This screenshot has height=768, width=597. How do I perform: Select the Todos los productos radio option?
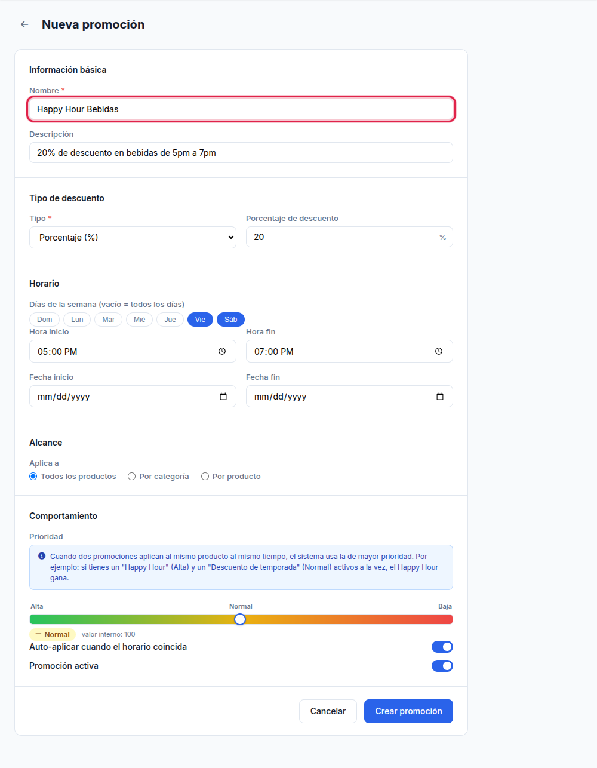click(33, 477)
